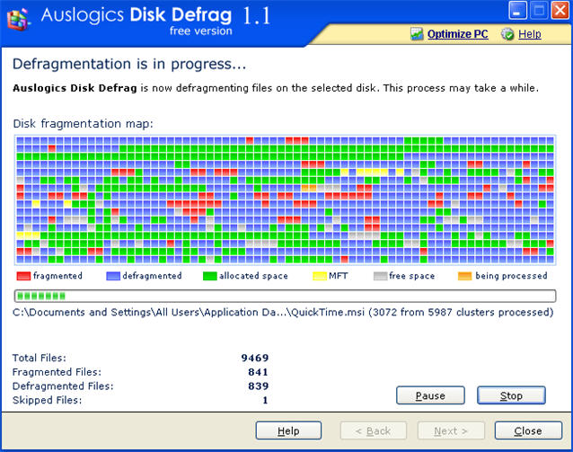Click the 'Total Files:' label
Viewport: 573px width, 452px height.
click(x=40, y=358)
